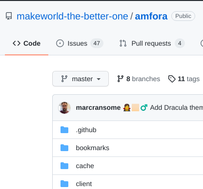The height and width of the screenshot is (189, 203).
Task: Click the Pull requests git icon
Action: click(123, 43)
